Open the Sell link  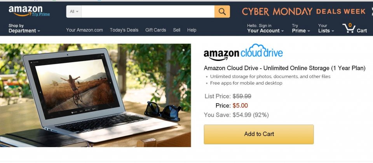(176, 30)
